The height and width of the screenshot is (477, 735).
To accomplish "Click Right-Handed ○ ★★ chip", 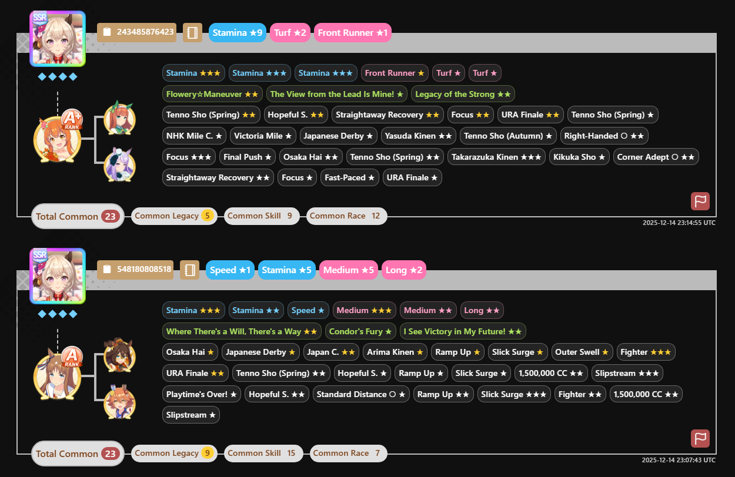I will (604, 136).
